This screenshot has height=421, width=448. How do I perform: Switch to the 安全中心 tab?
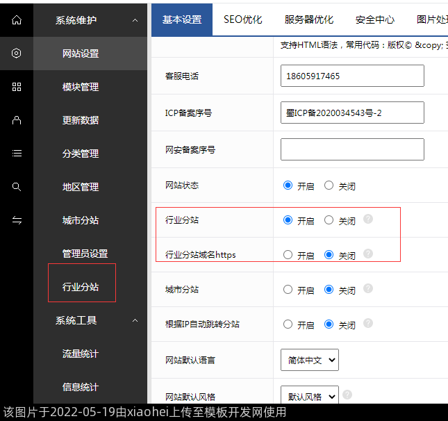374,19
